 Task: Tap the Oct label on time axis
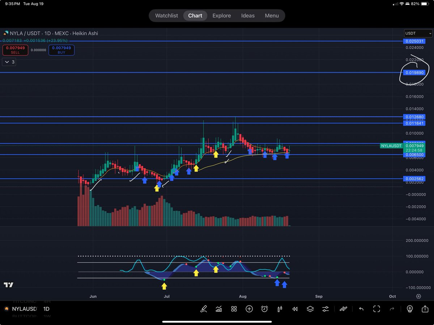coord(392,296)
